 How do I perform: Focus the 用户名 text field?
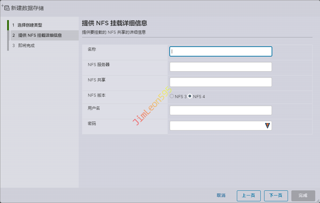(x=220, y=110)
